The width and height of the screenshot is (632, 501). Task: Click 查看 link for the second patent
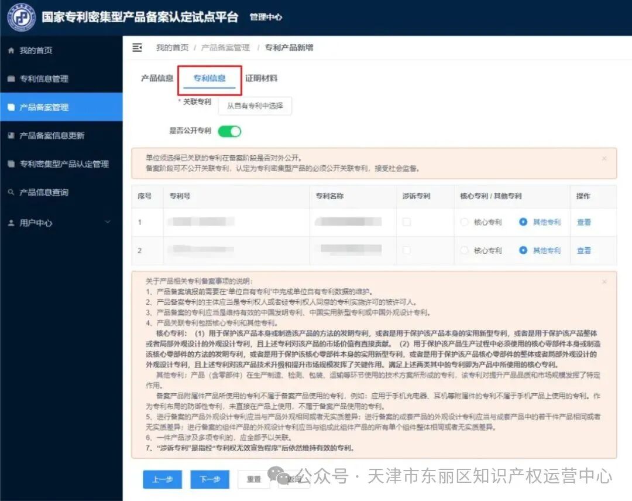click(x=583, y=250)
